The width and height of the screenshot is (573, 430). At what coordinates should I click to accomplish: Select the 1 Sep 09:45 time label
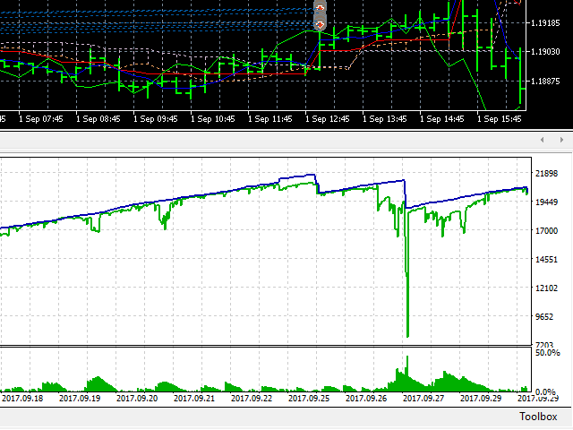click(x=154, y=118)
